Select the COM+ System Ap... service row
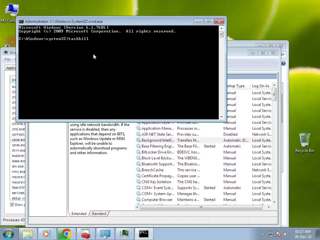Image resolution: width=320 pixels, height=240 pixels. click(204, 193)
